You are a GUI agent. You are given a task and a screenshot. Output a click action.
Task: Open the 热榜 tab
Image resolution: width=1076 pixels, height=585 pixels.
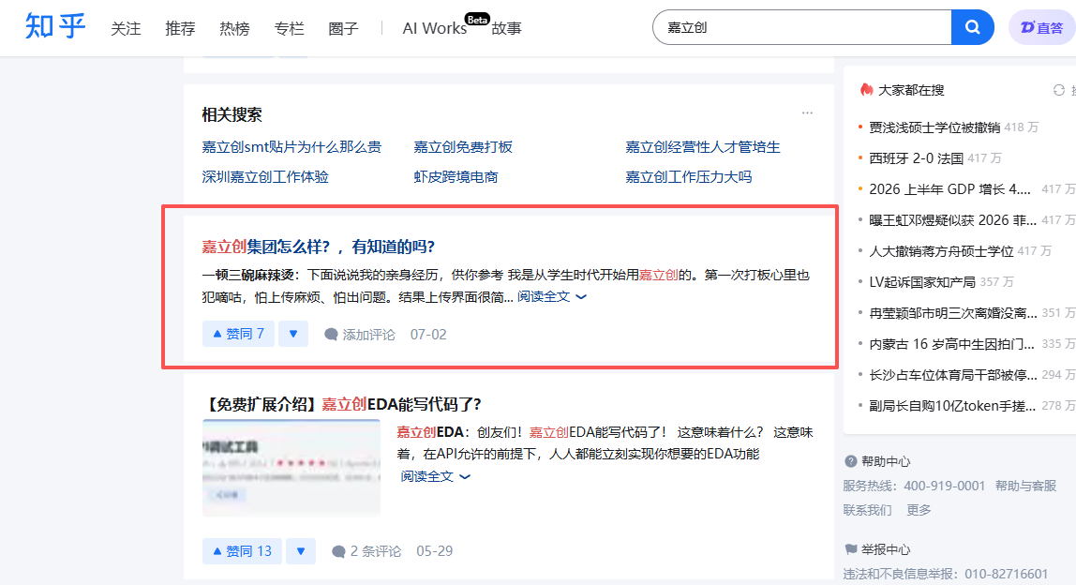(x=234, y=28)
